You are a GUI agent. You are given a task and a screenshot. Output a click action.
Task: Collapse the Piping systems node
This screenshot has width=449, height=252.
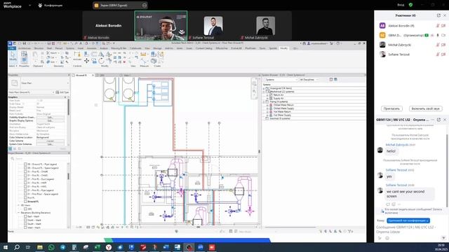[x=264, y=101]
